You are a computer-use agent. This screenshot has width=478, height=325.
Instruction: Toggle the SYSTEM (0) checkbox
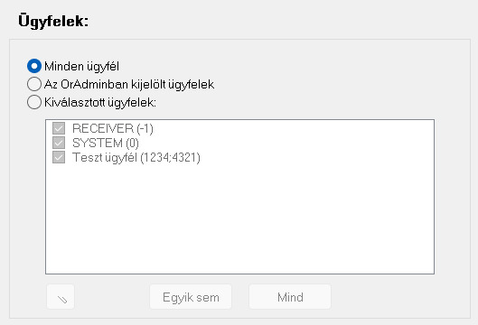click(x=59, y=143)
